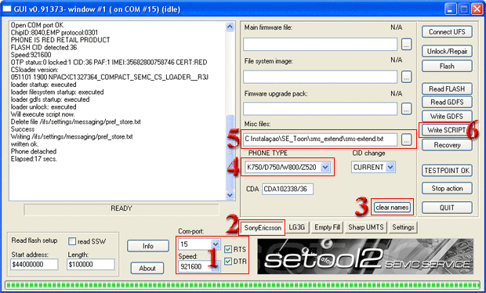The image size is (486, 293).
Task: Click the Connect UFS button
Action: (447, 32)
